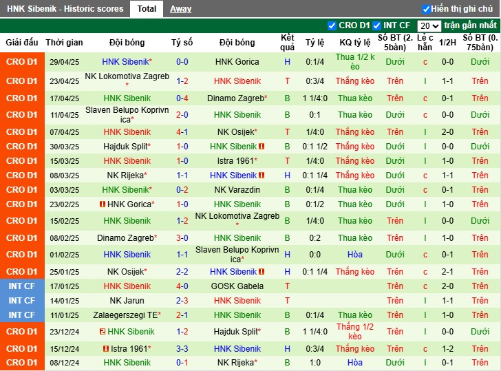Click GOSK Gabela team name
Viewport: 501px width, 371px height.
click(237, 286)
